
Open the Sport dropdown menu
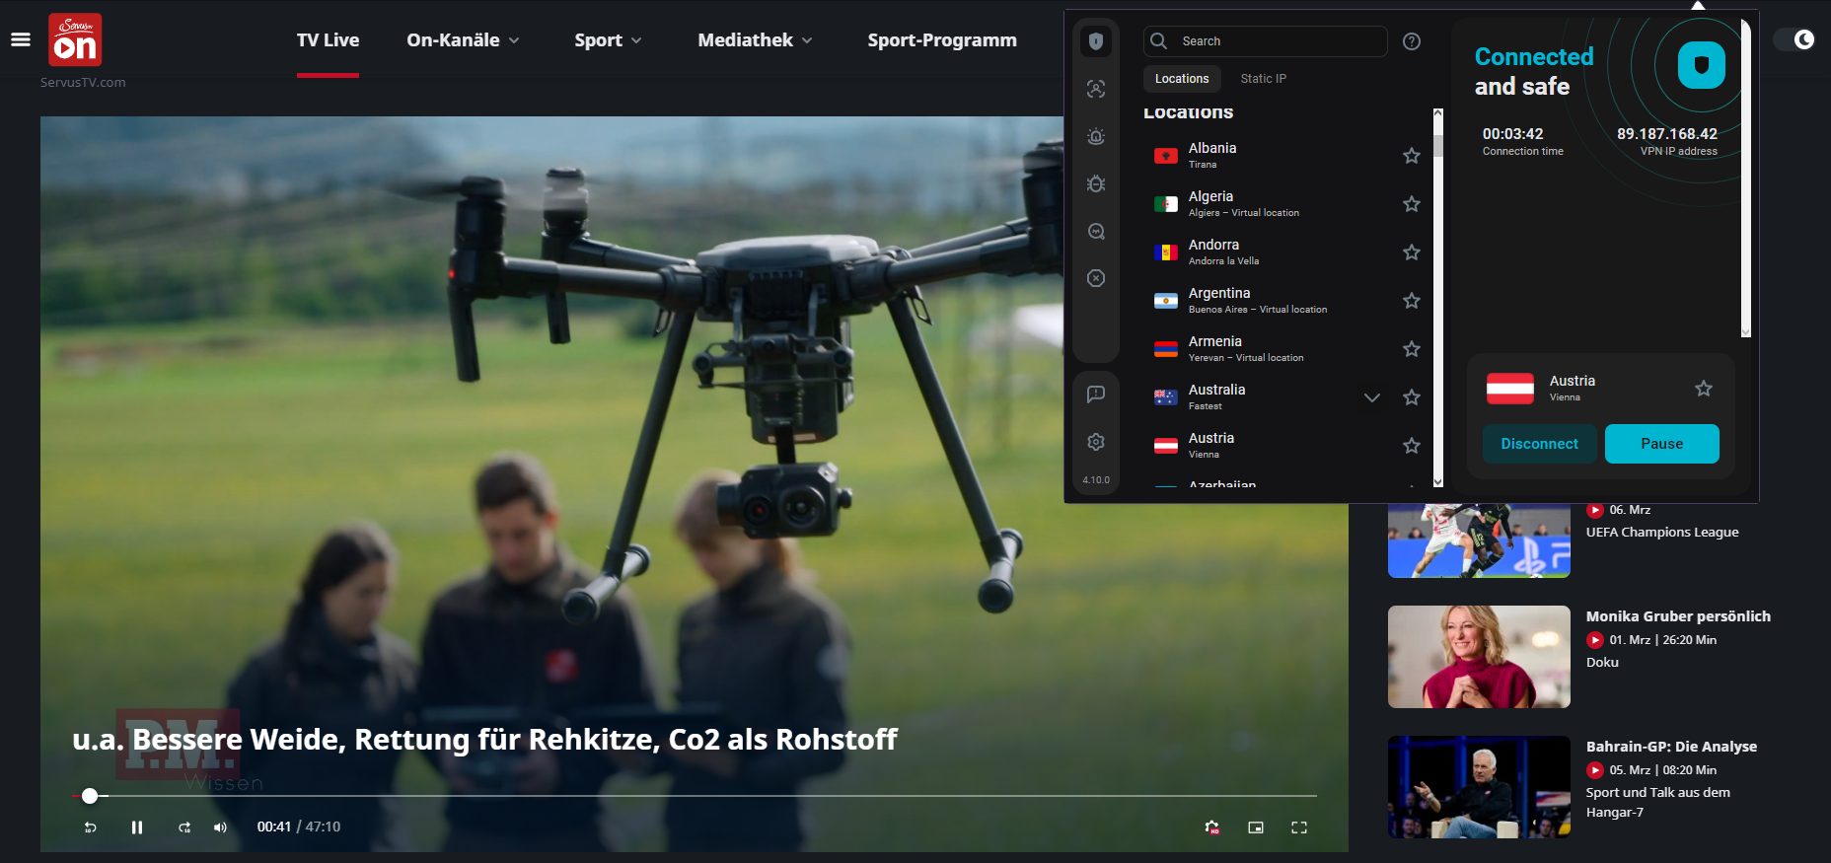pyautogui.click(x=608, y=40)
